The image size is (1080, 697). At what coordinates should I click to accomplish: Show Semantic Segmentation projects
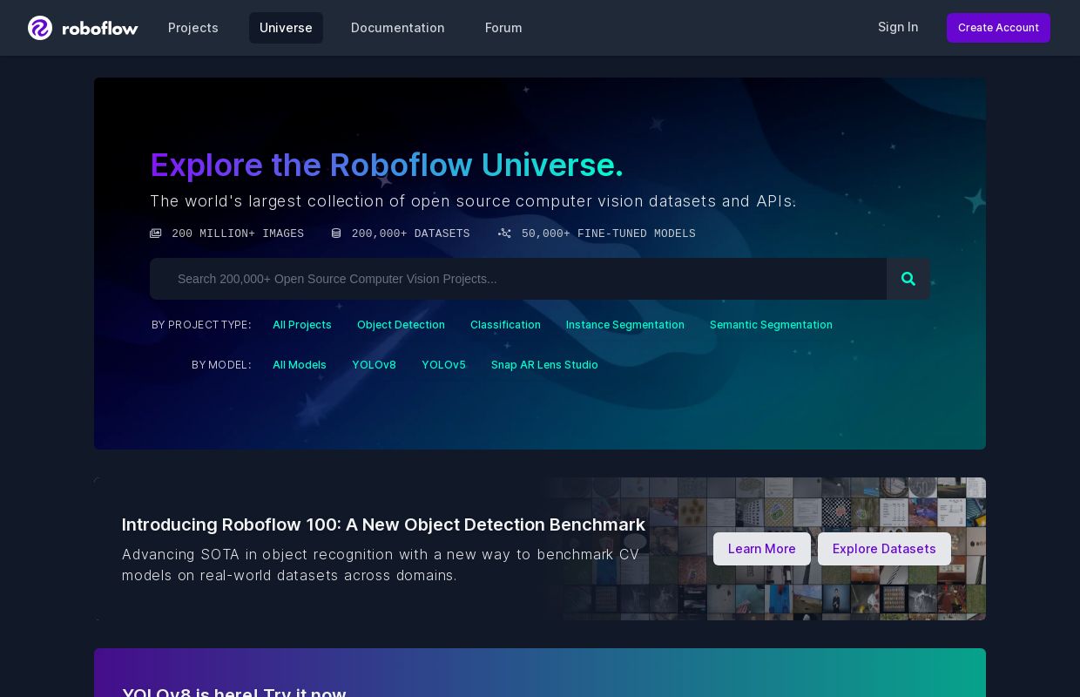click(771, 325)
